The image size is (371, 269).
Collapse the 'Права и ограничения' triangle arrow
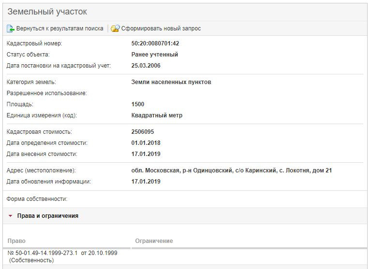pos(10,216)
